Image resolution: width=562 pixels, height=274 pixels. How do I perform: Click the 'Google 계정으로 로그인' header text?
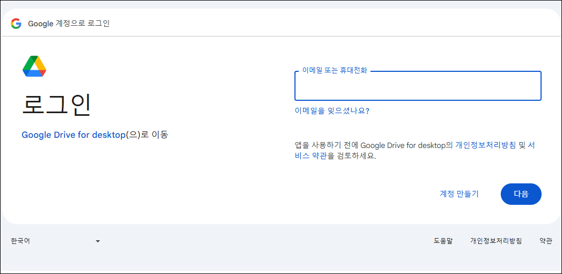(x=69, y=24)
